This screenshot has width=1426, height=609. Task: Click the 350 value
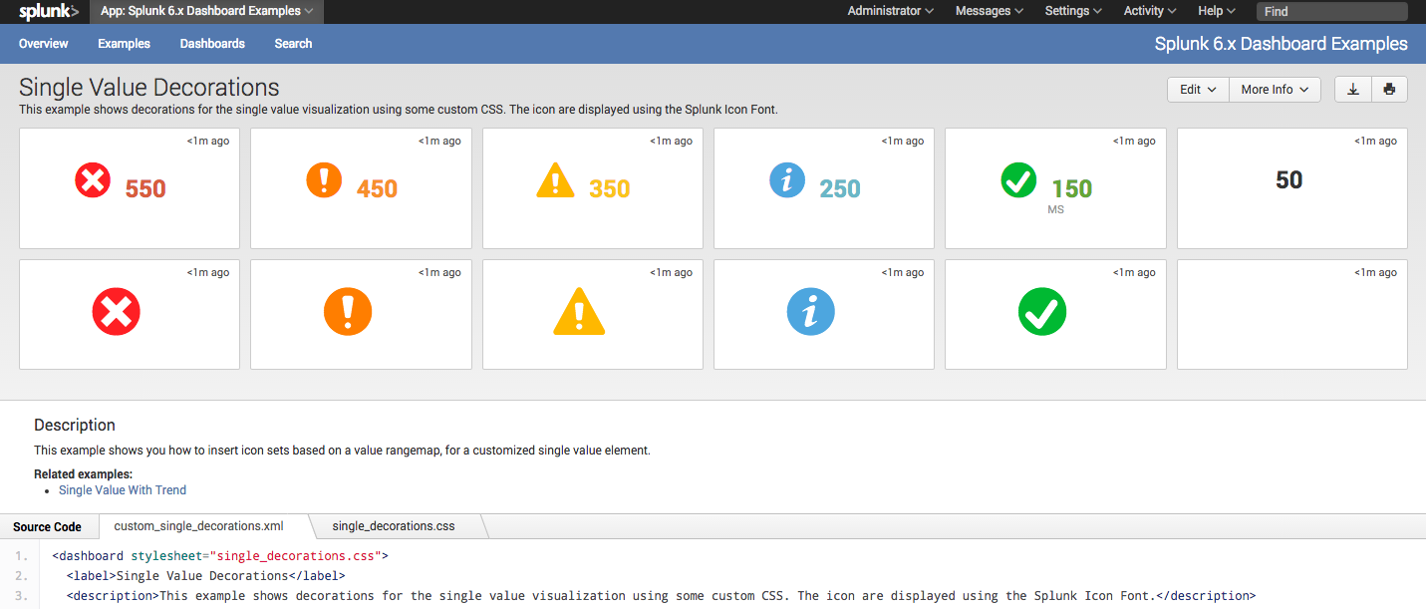point(609,188)
